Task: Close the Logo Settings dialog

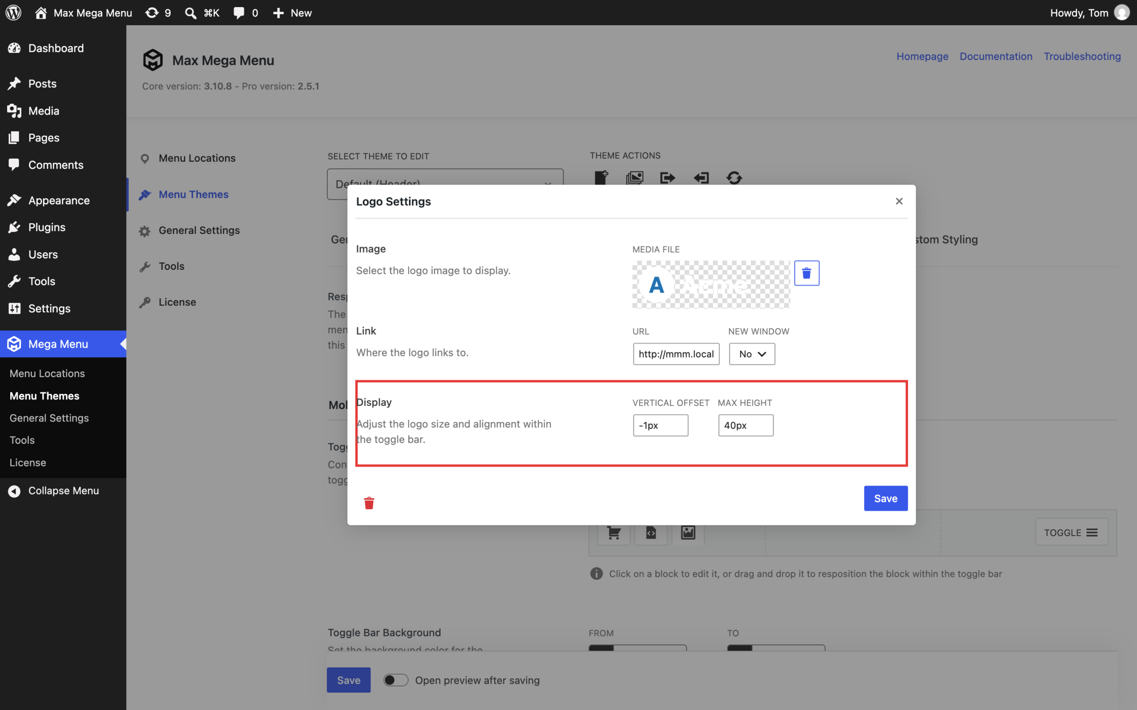Action: 899,201
